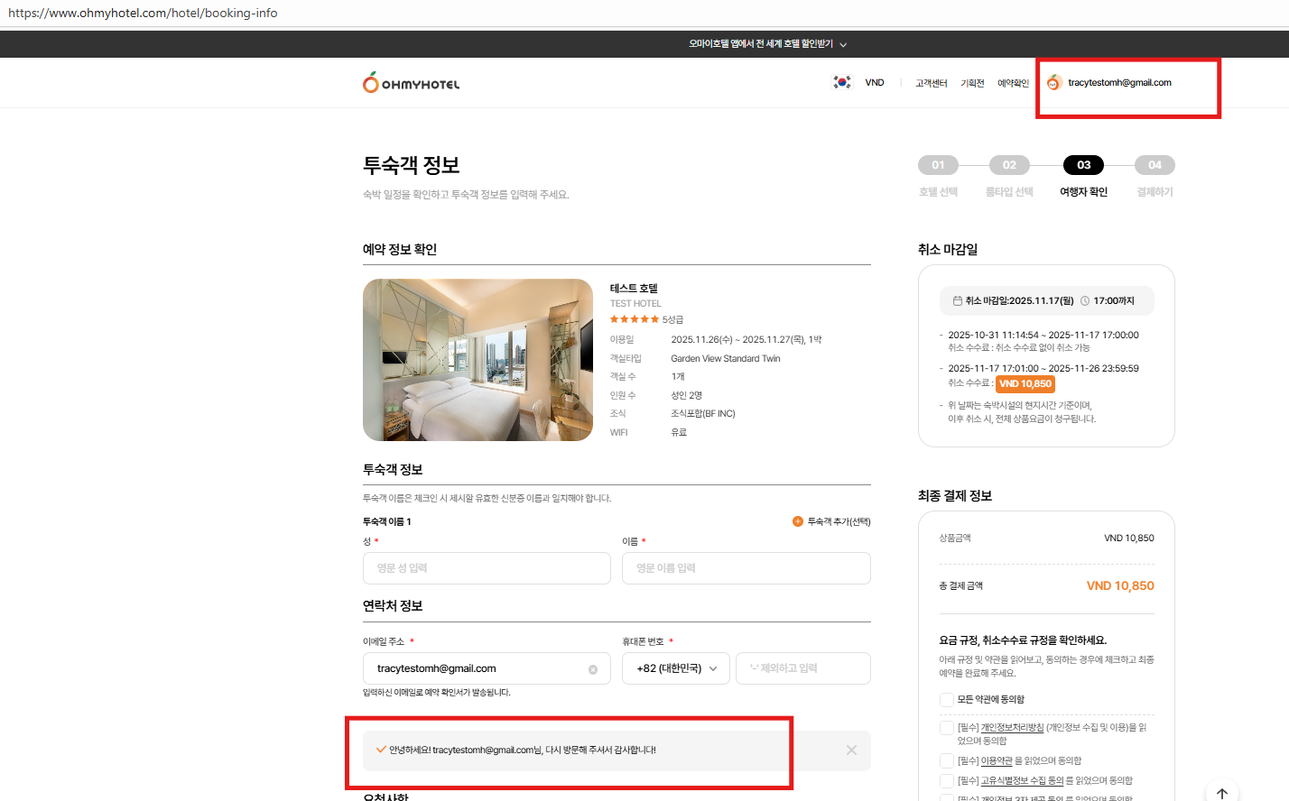The width and height of the screenshot is (1289, 801).
Task: Click the orange checkmark in the welcome message
Action: pyautogui.click(x=381, y=750)
